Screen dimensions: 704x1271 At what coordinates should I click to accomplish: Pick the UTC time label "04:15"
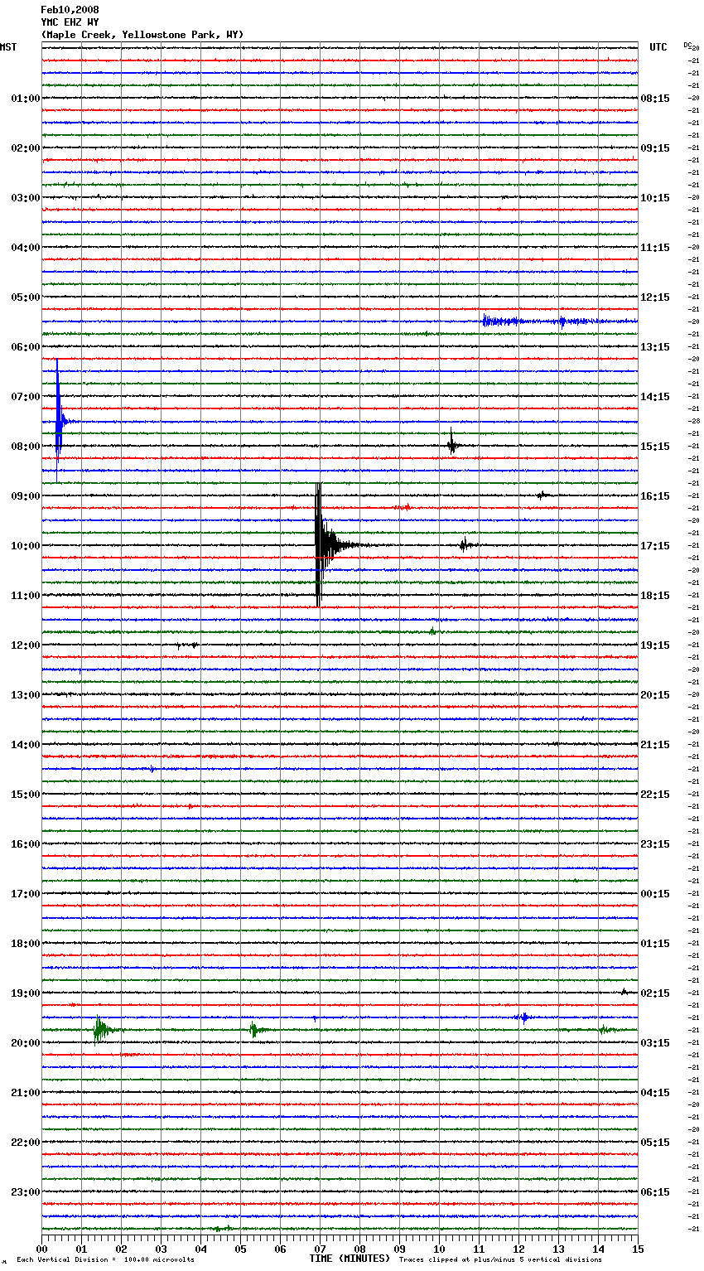655,1093
